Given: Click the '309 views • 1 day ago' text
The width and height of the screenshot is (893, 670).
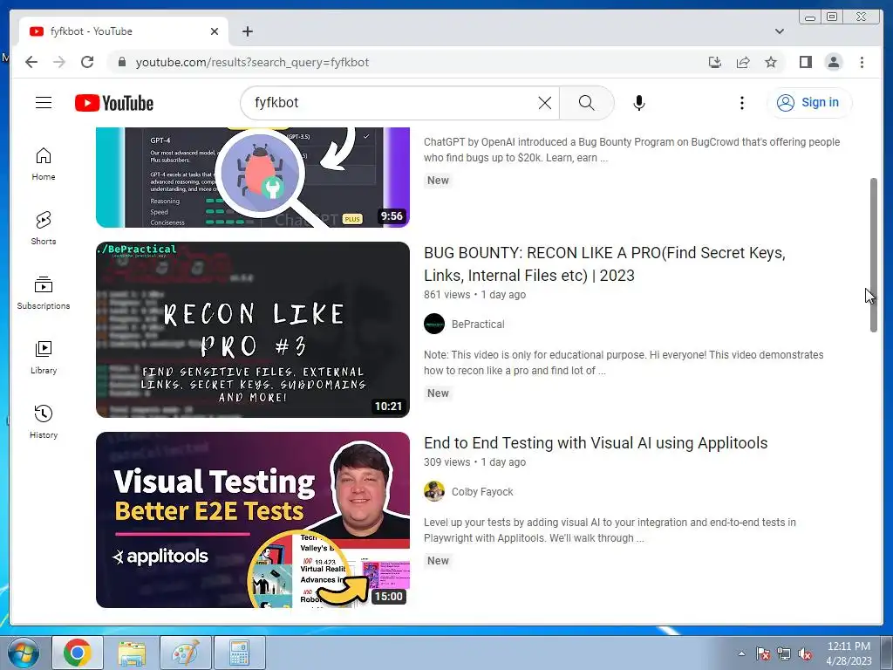Looking at the screenshot, I should coord(475,462).
